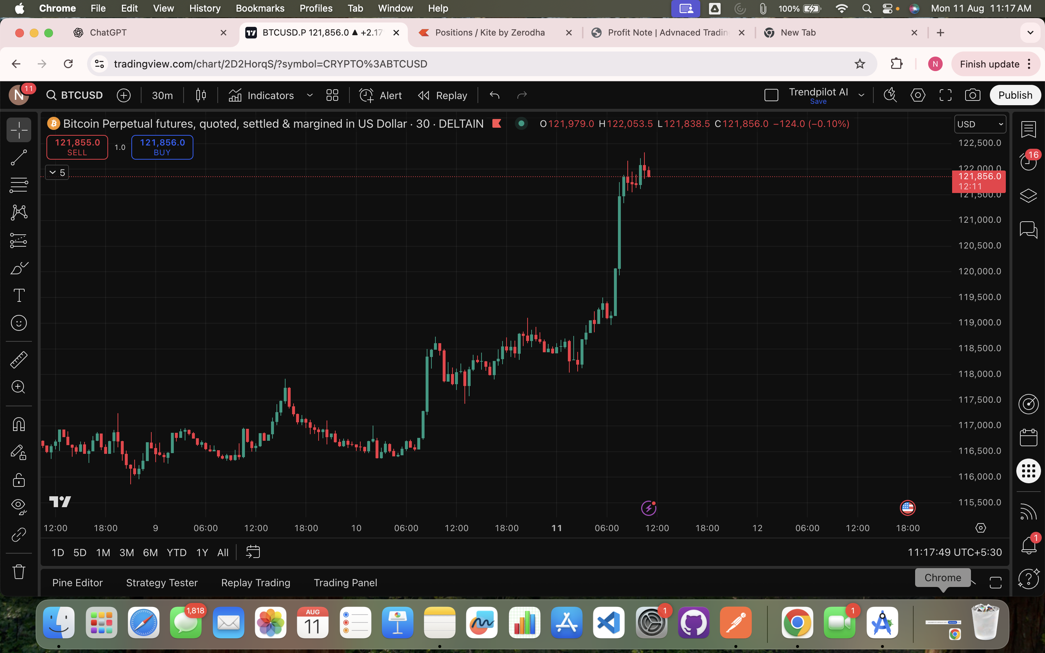Image resolution: width=1045 pixels, height=653 pixels.
Task: Expand the USD currency dropdown
Action: click(979, 124)
